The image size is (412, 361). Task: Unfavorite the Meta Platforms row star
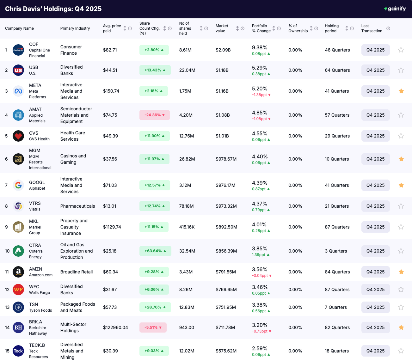pos(401,91)
